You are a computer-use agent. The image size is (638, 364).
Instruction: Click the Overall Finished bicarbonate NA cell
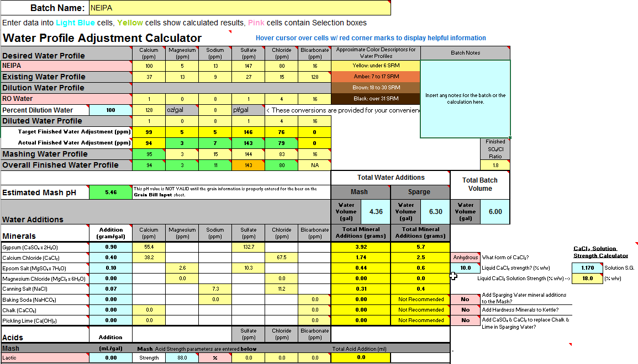[314, 165]
